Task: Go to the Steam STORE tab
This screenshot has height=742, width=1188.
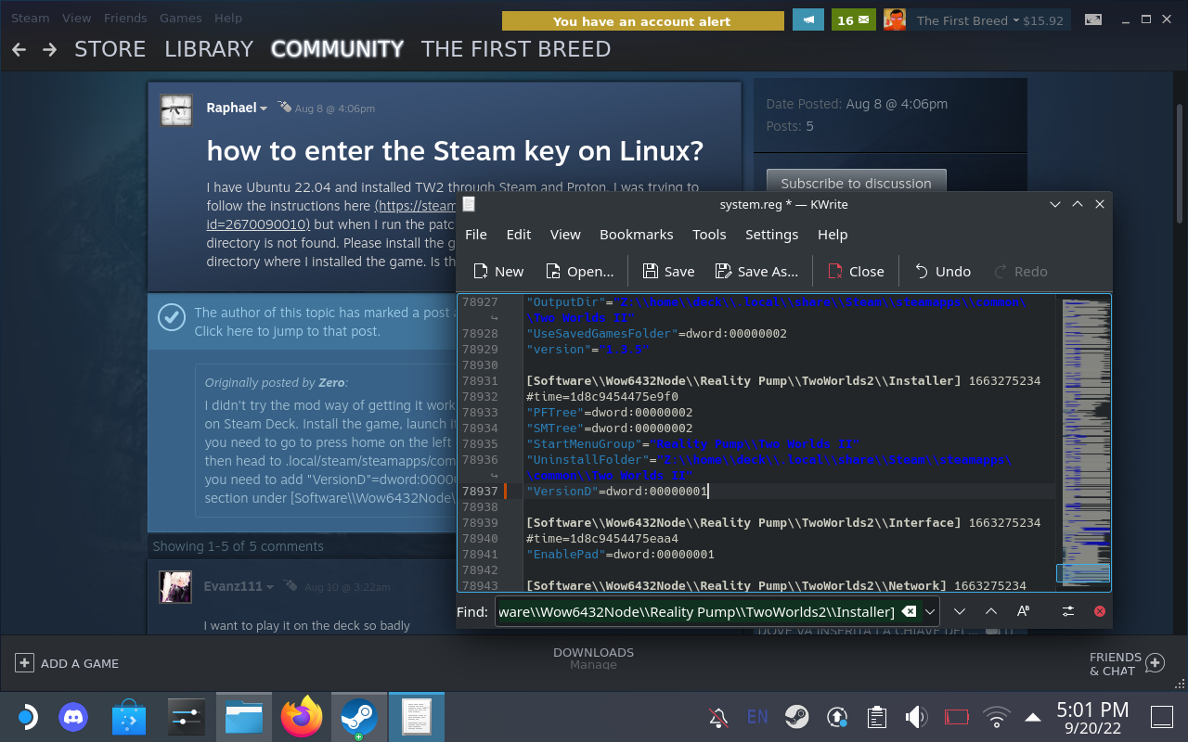Action: click(110, 49)
